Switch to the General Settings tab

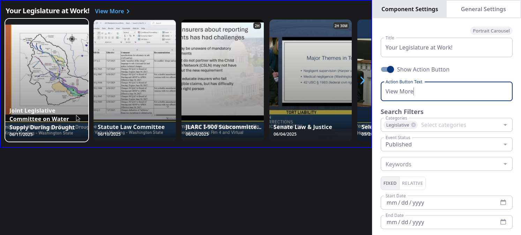[483, 9]
